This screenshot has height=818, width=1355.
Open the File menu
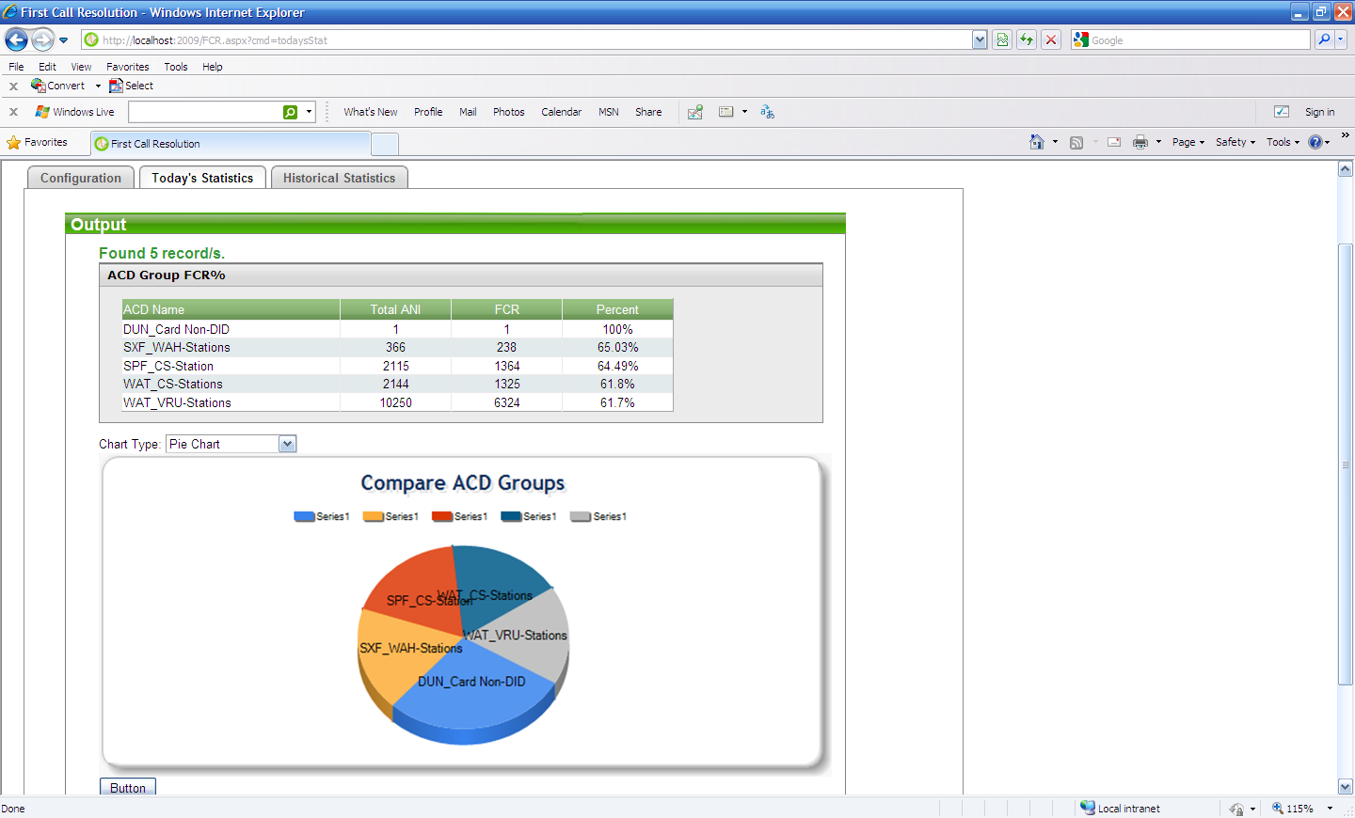(16, 67)
